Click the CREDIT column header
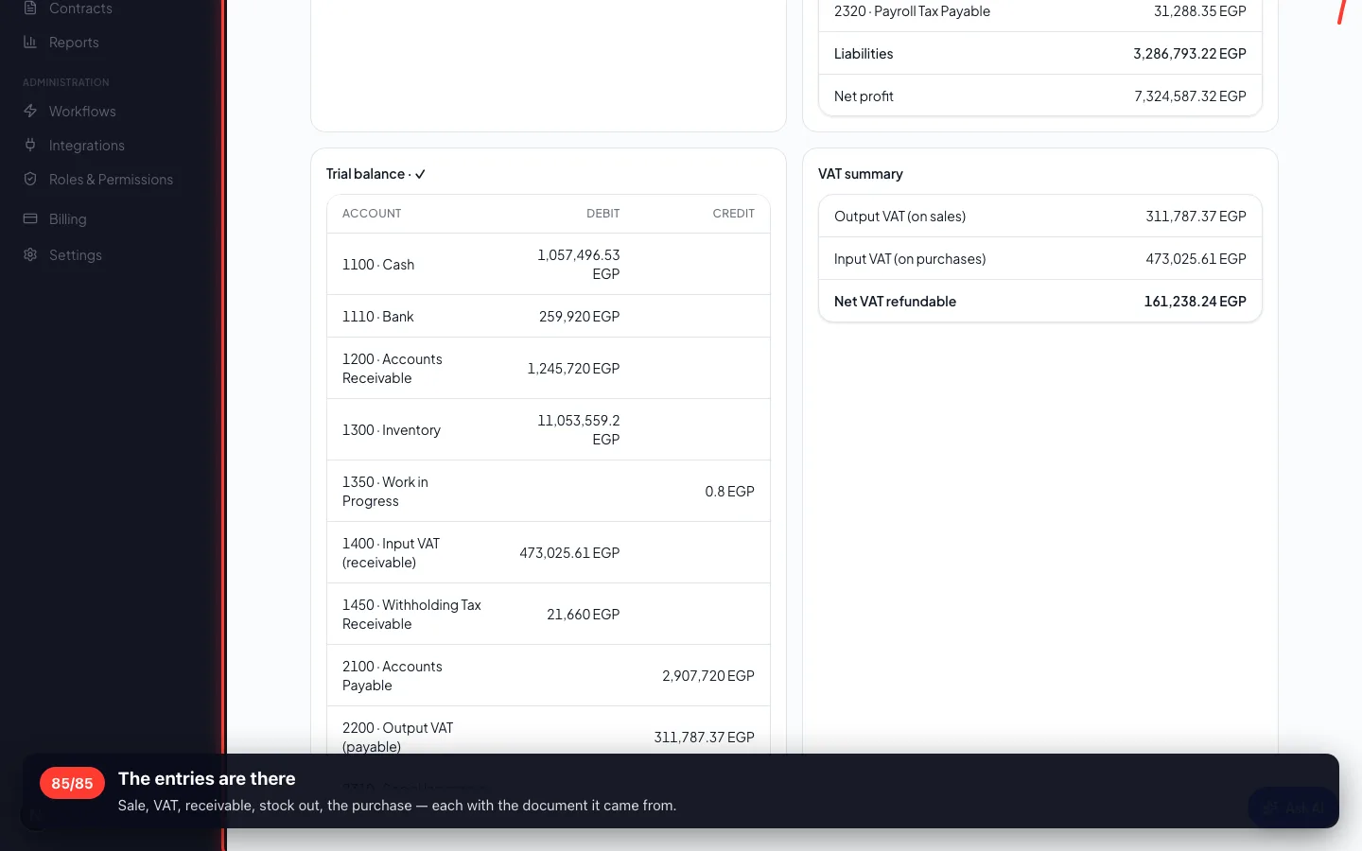Screen dimensions: 1362x851 coord(733,214)
